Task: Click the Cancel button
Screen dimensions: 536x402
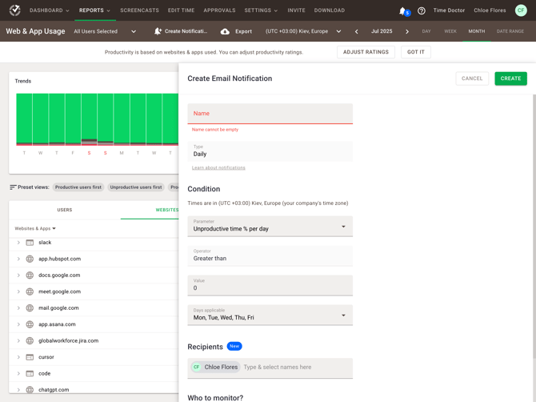Action: [472, 78]
